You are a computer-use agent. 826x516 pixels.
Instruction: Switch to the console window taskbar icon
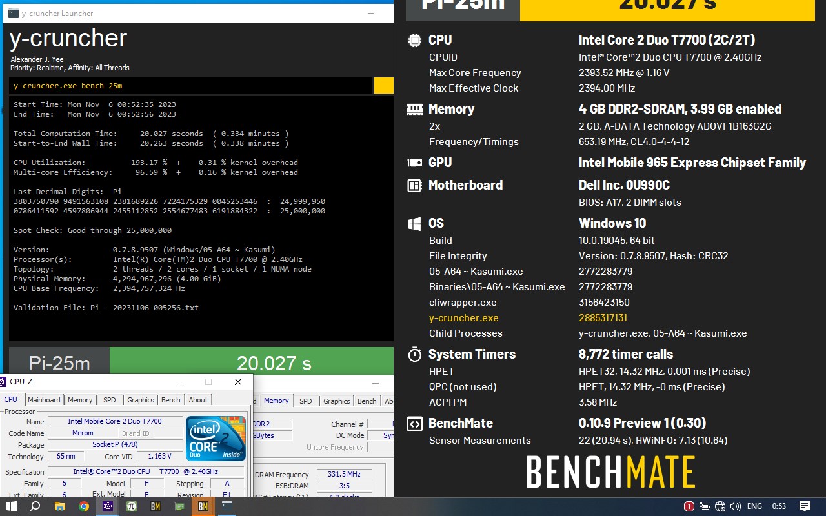[227, 506]
